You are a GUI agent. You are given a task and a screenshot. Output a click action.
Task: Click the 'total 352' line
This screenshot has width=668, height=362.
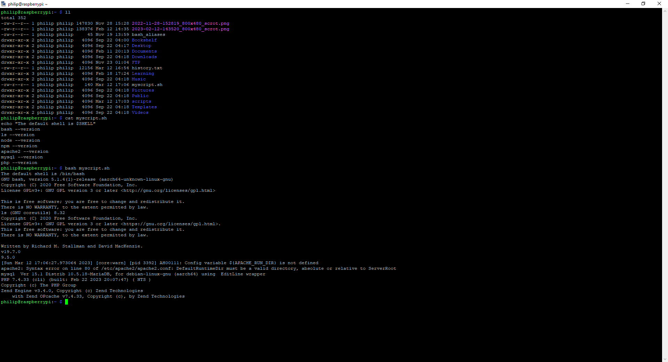[13, 18]
